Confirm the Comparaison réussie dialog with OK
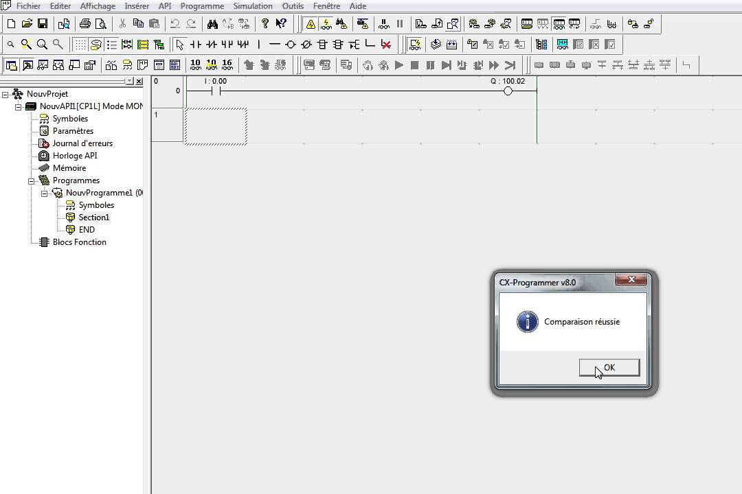Viewport: 742px width, 494px height. pos(609,367)
